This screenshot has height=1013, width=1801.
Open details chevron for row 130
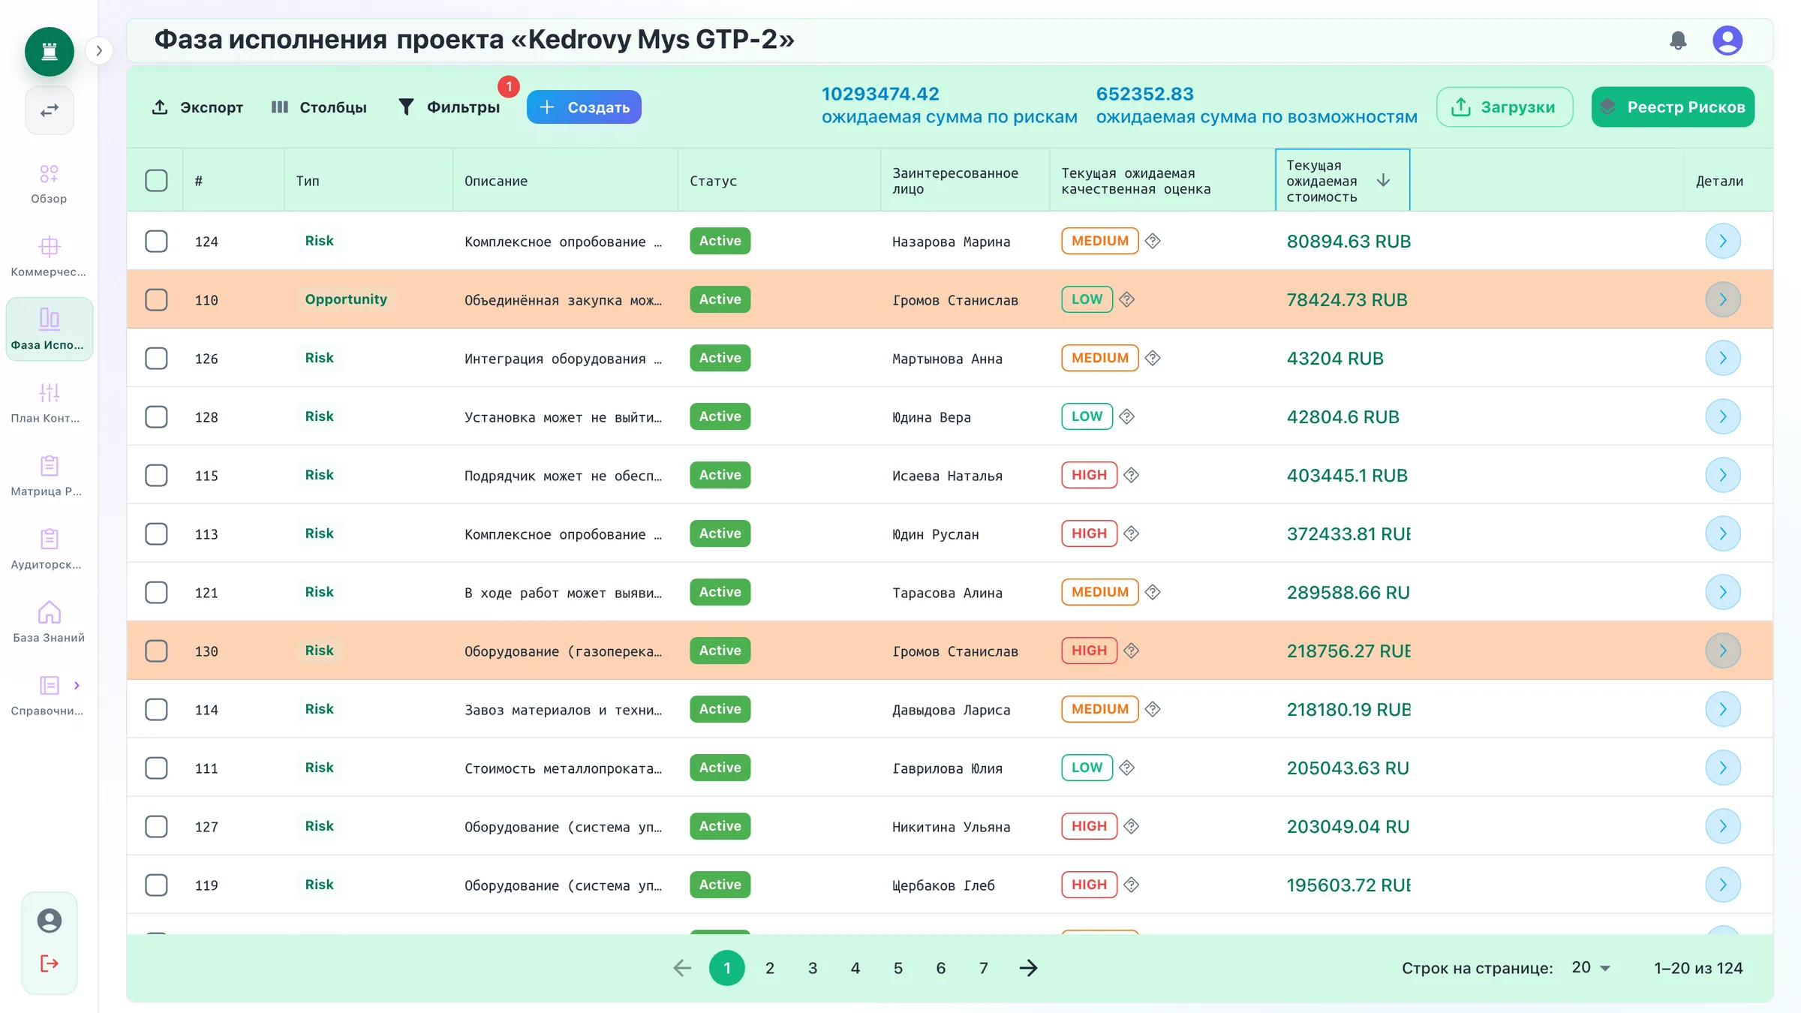pyautogui.click(x=1723, y=651)
